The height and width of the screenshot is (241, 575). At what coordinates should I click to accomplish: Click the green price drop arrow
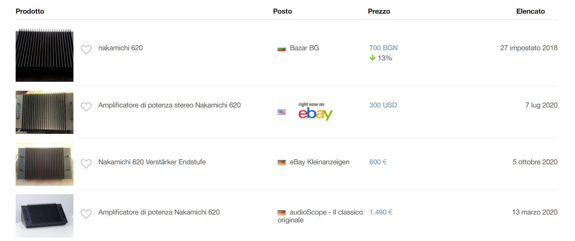[372, 58]
